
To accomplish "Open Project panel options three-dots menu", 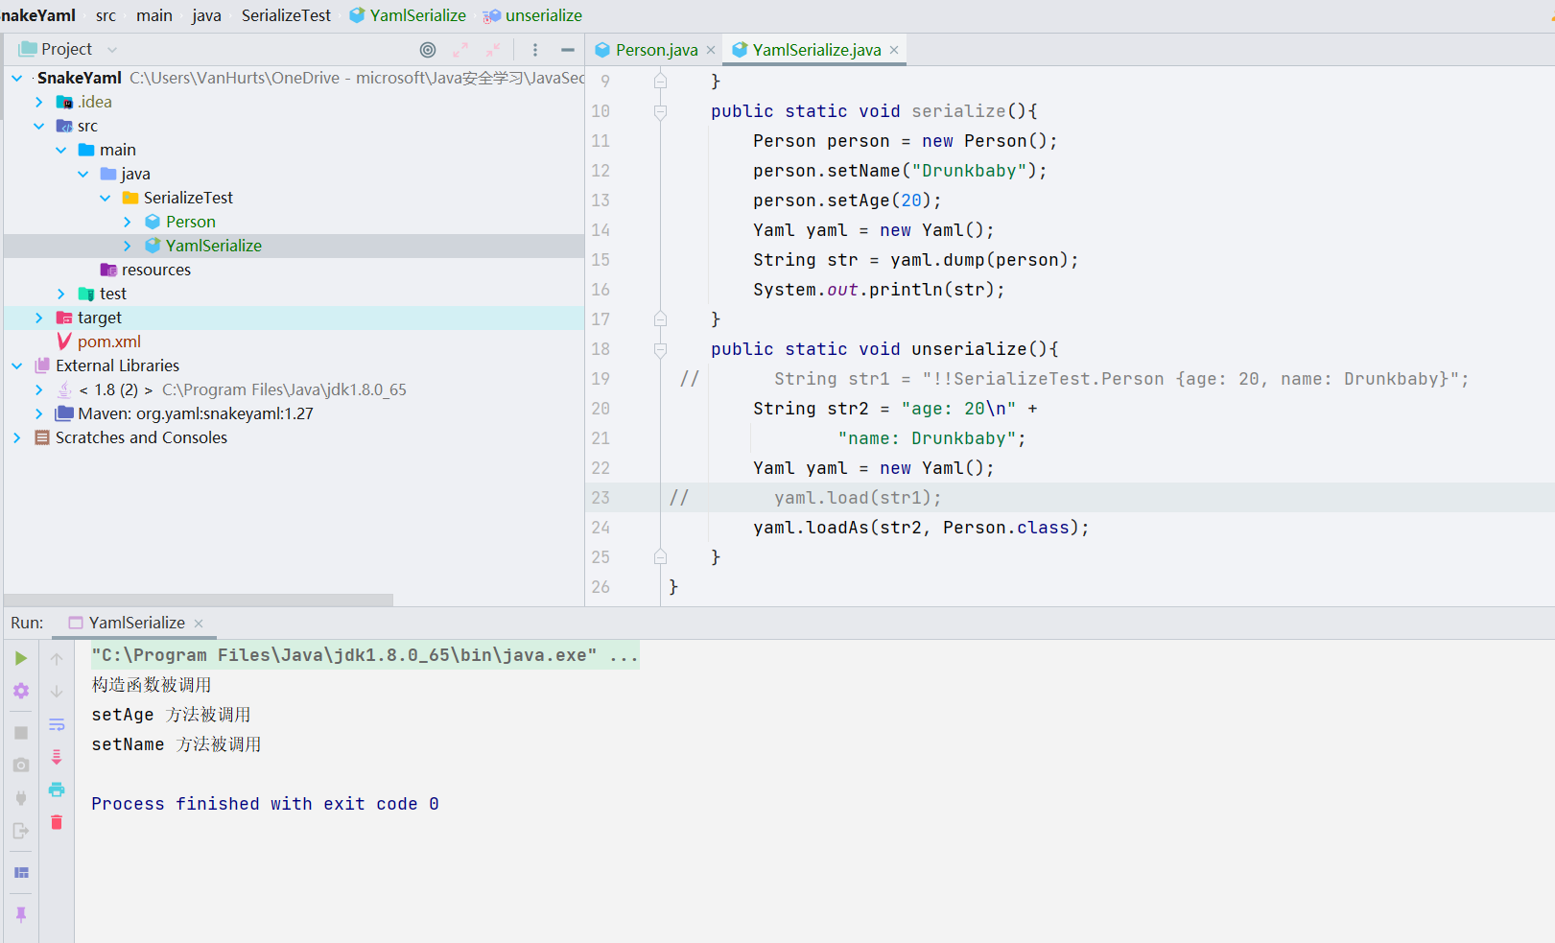I will coord(535,50).
